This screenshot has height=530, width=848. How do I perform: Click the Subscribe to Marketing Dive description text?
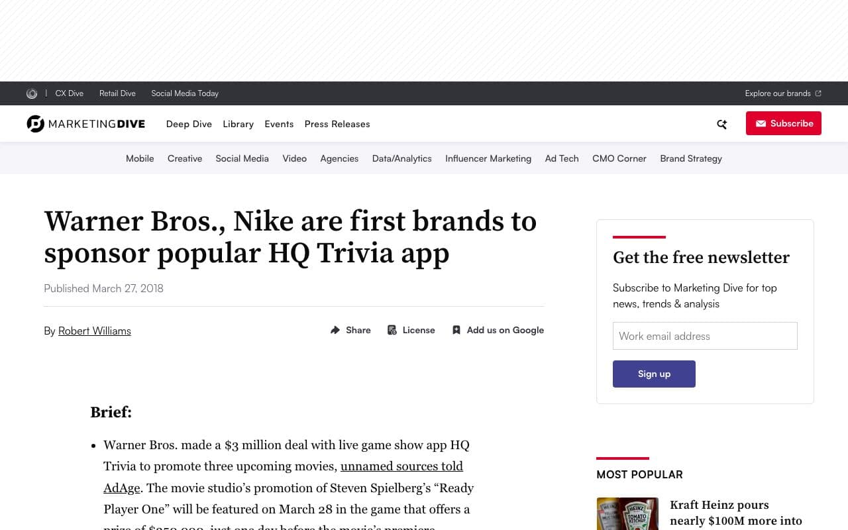(695, 295)
